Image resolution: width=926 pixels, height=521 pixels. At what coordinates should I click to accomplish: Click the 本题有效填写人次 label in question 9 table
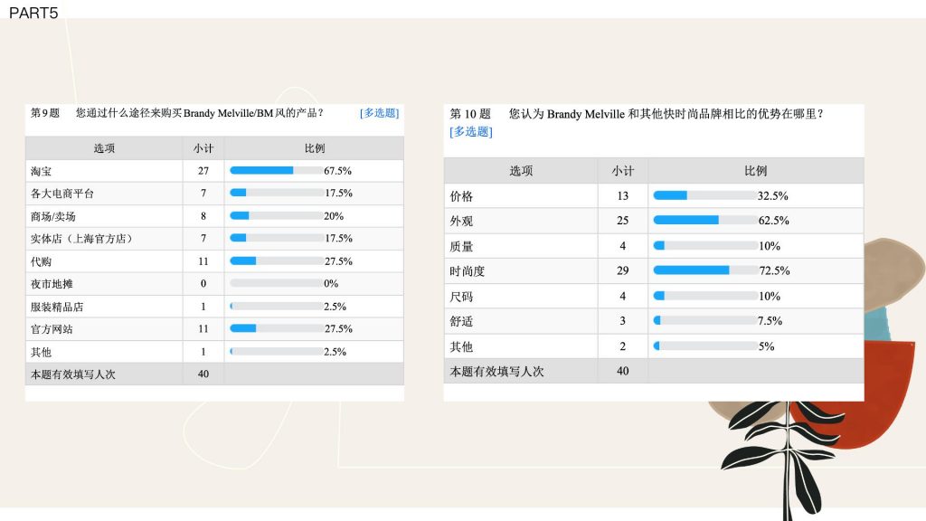tap(73, 374)
